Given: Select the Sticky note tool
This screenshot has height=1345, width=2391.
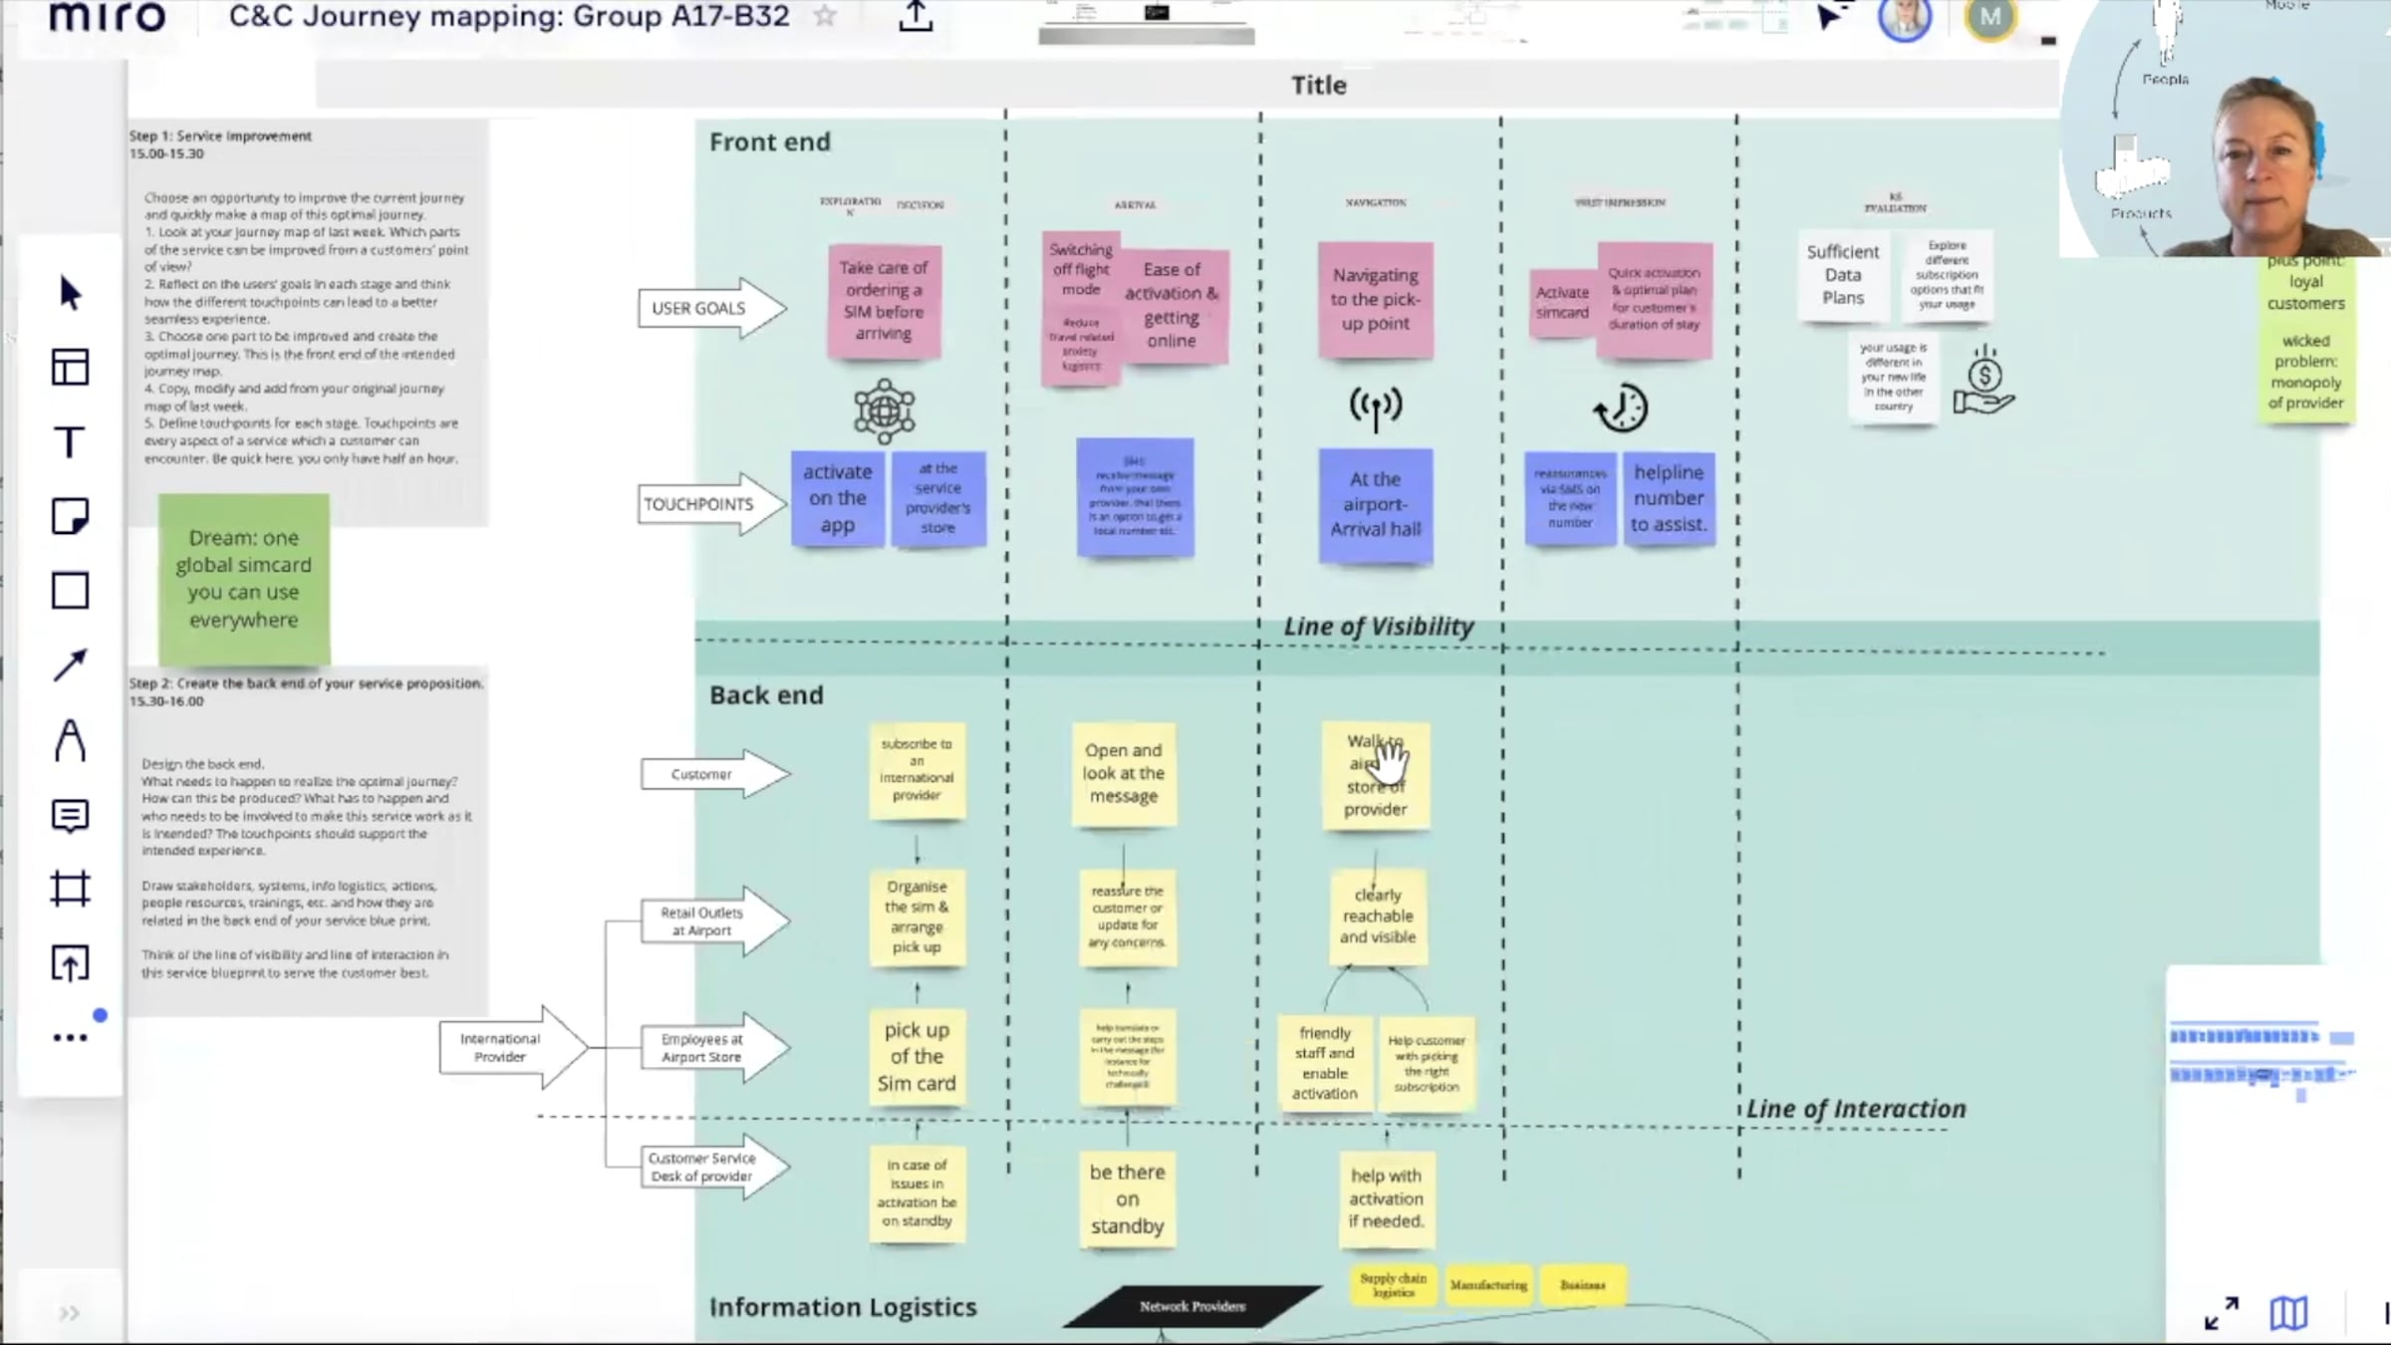Looking at the screenshot, I should click(70, 516).
